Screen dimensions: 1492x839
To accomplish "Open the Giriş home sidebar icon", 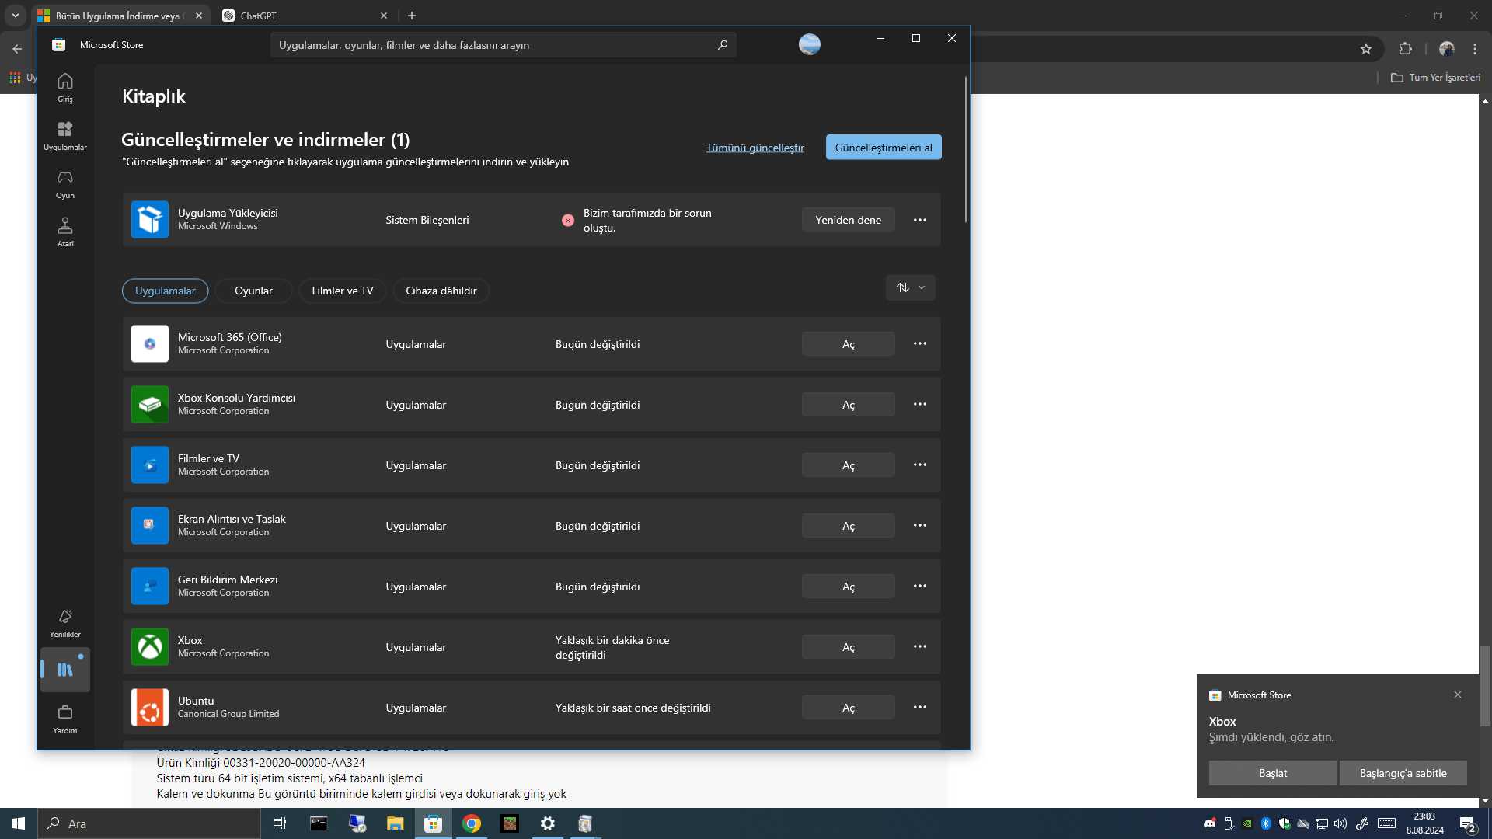I will click(x=65, y=86).
